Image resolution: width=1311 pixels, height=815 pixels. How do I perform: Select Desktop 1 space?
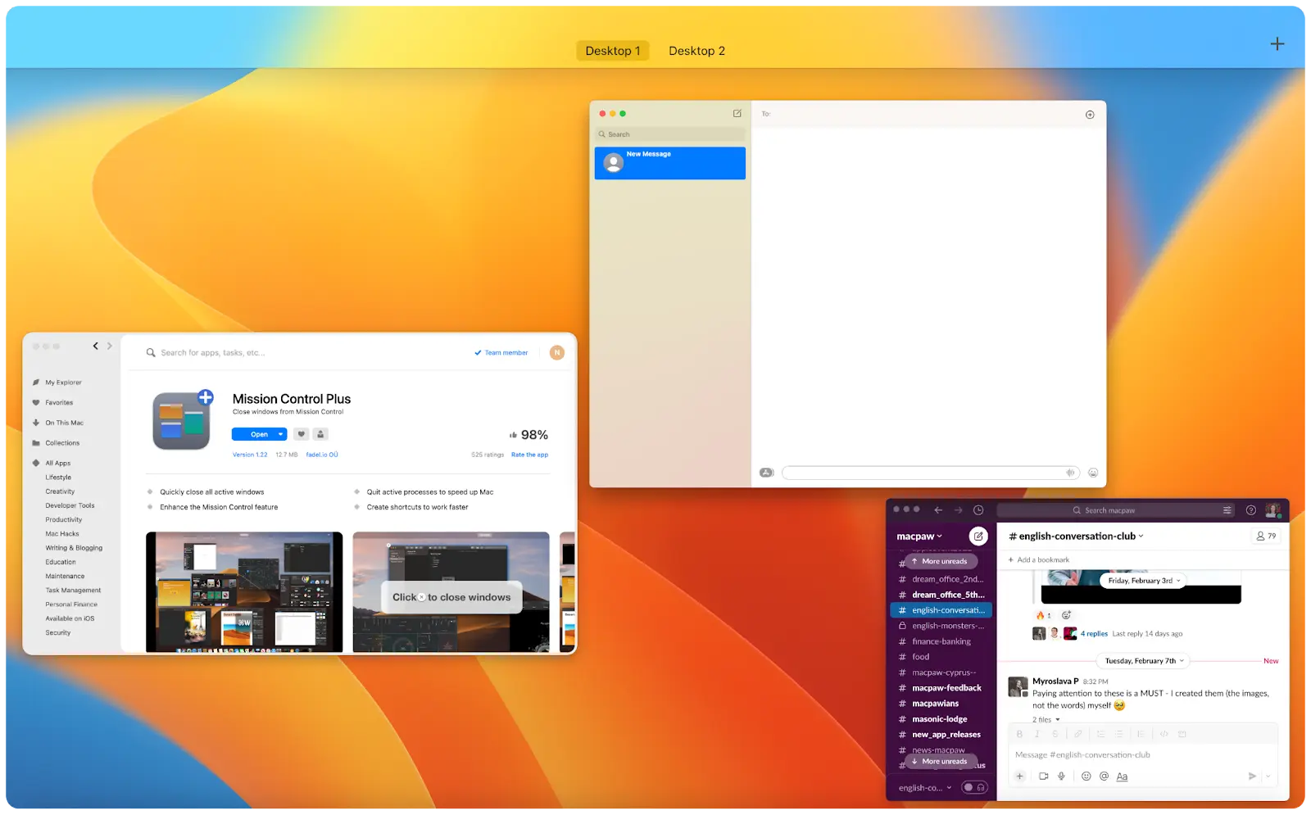(x=613, y=51)
